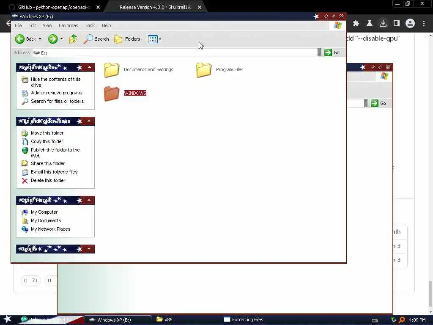Click the My Documents icon

point(25,221)
